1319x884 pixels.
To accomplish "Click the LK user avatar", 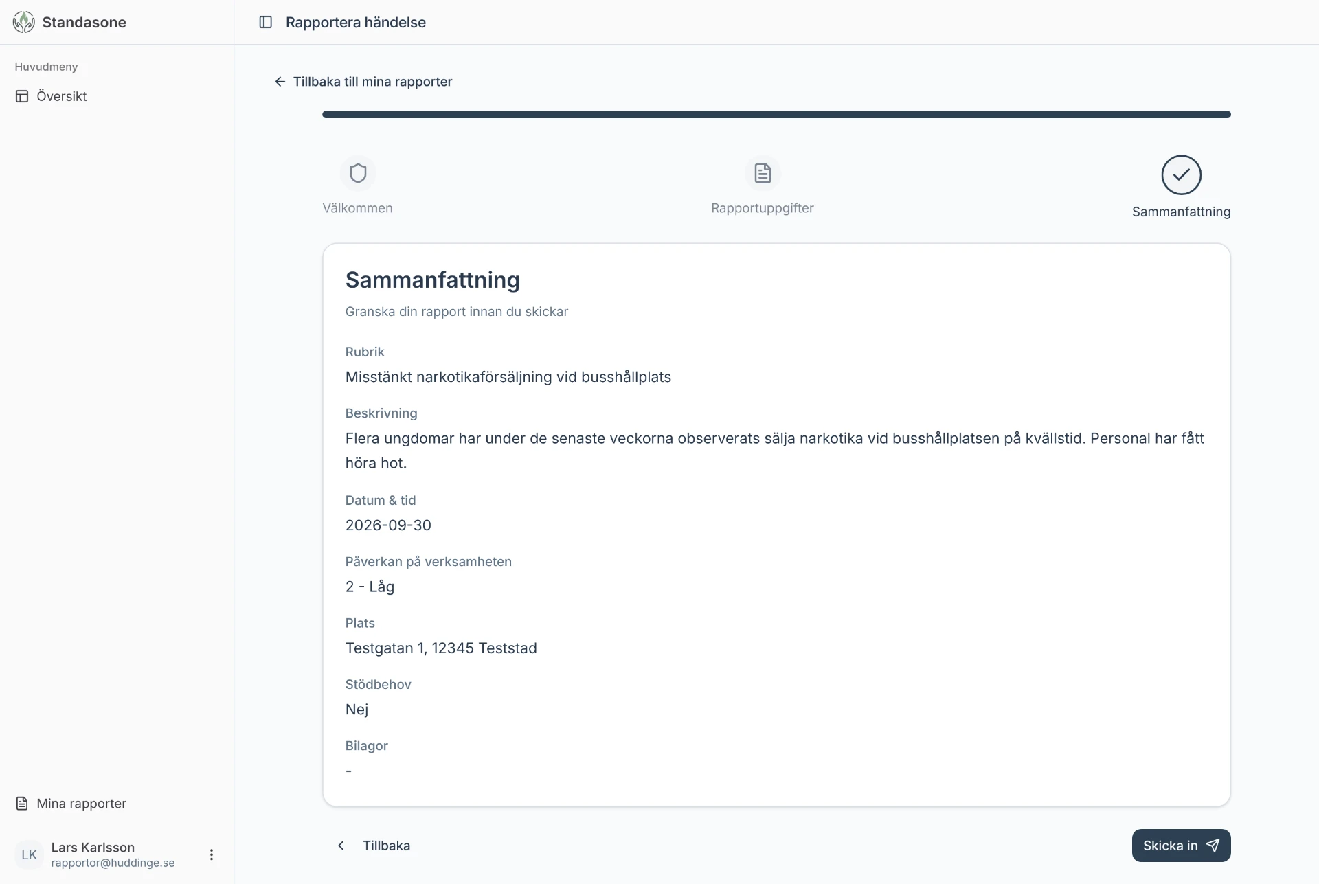I will point(30,854).
